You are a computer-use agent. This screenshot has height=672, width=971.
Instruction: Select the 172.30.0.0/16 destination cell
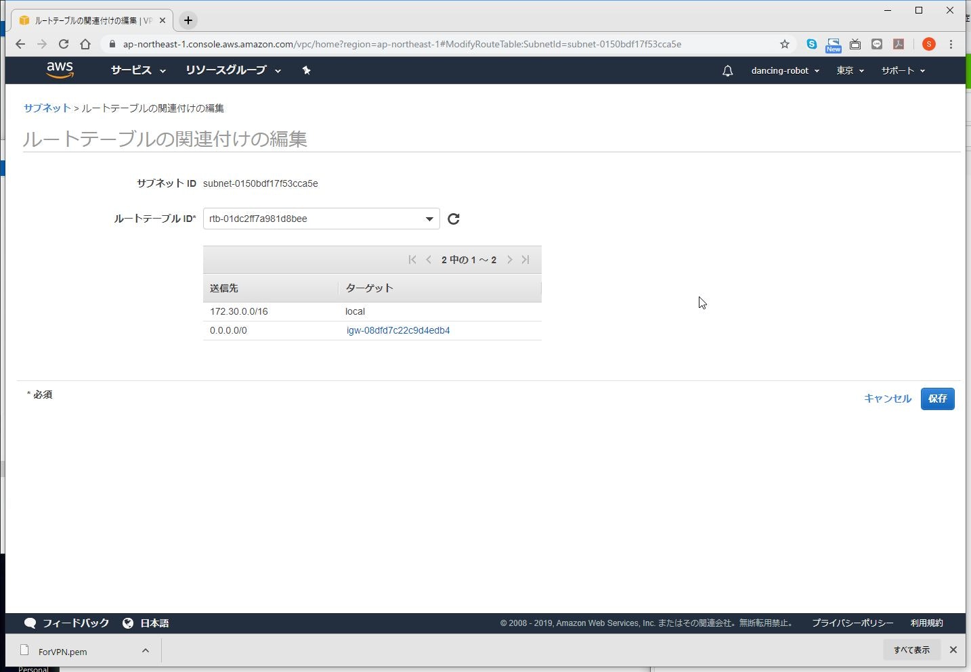(239, 311)
